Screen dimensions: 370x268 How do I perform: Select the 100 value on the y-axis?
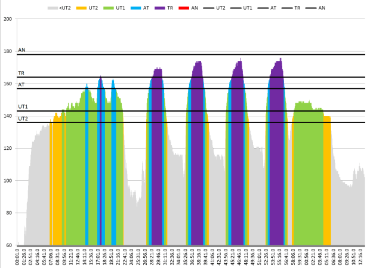click(x=8, y=181)
